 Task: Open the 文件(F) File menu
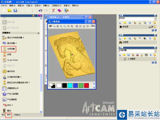[4, 5]
